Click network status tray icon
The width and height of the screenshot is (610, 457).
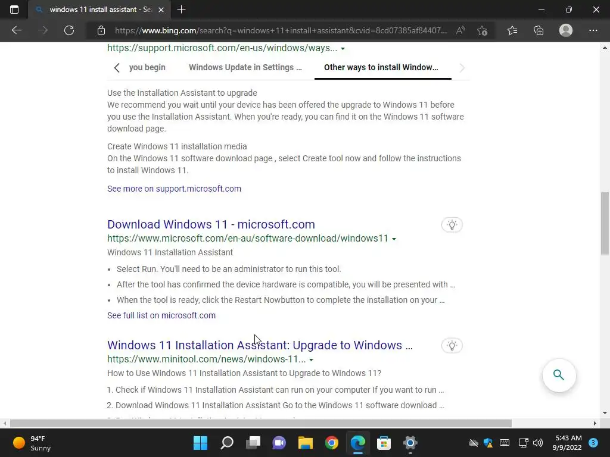click(523, 443)
